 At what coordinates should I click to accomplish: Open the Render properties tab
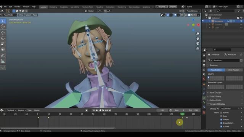(204, 61)
